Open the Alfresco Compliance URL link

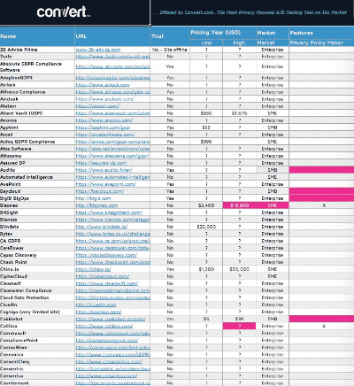pos(112,92)
